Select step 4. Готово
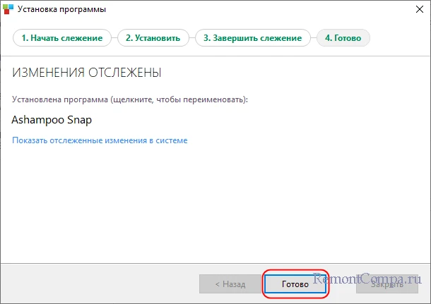This screenshot has width=431, height=304. pos(343,38)
